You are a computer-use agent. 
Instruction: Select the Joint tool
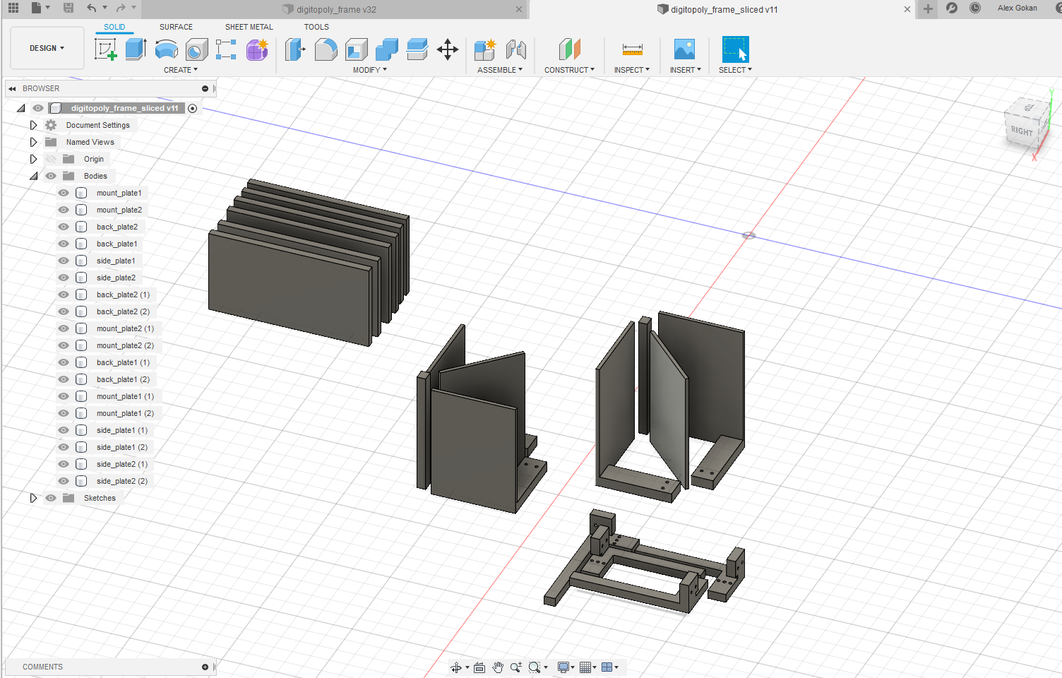(516, 49)
